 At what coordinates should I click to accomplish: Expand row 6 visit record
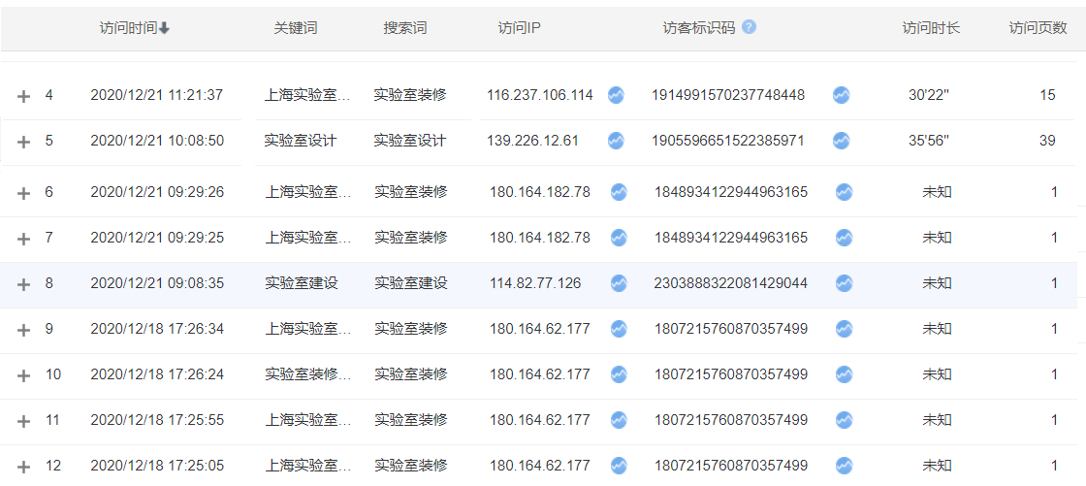coord(24,193)
